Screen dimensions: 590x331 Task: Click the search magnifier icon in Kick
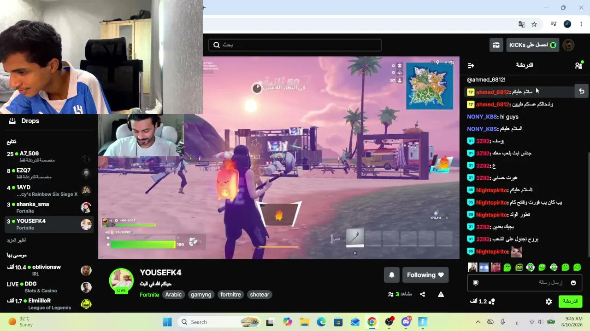(x=217, y=45)
